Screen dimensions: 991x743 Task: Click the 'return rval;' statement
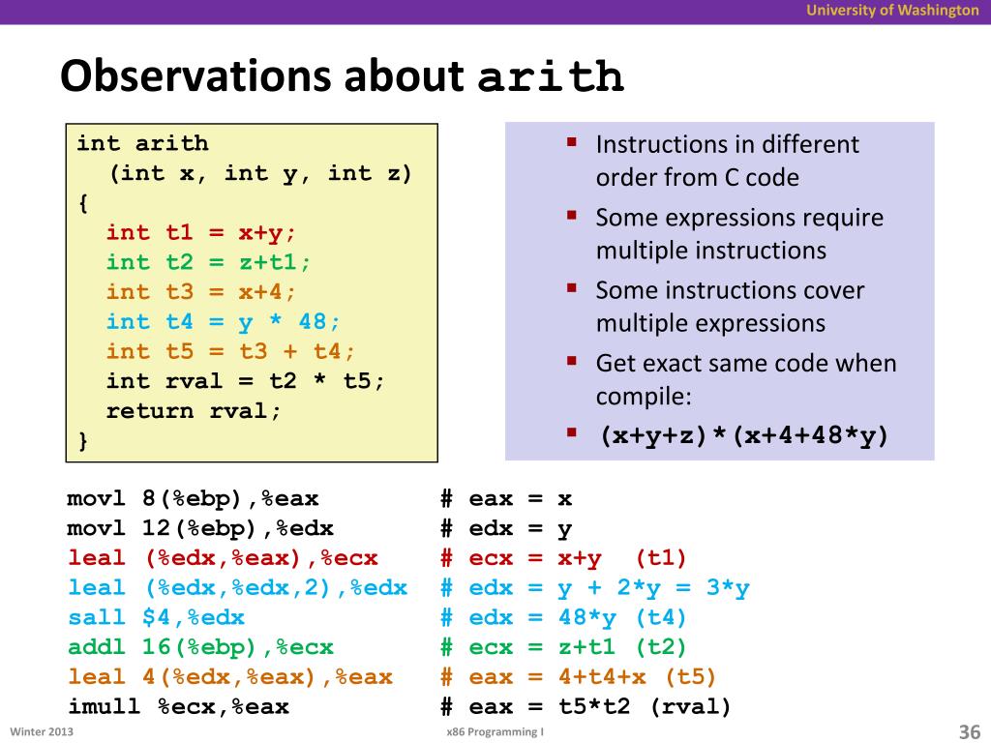[194, 411]
